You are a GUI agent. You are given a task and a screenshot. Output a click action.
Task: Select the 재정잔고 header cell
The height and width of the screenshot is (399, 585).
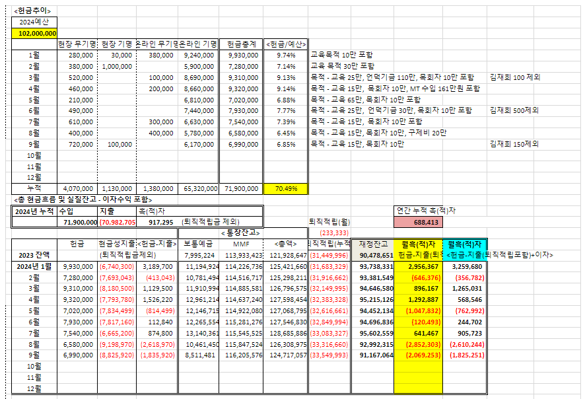tap(372, 244)
